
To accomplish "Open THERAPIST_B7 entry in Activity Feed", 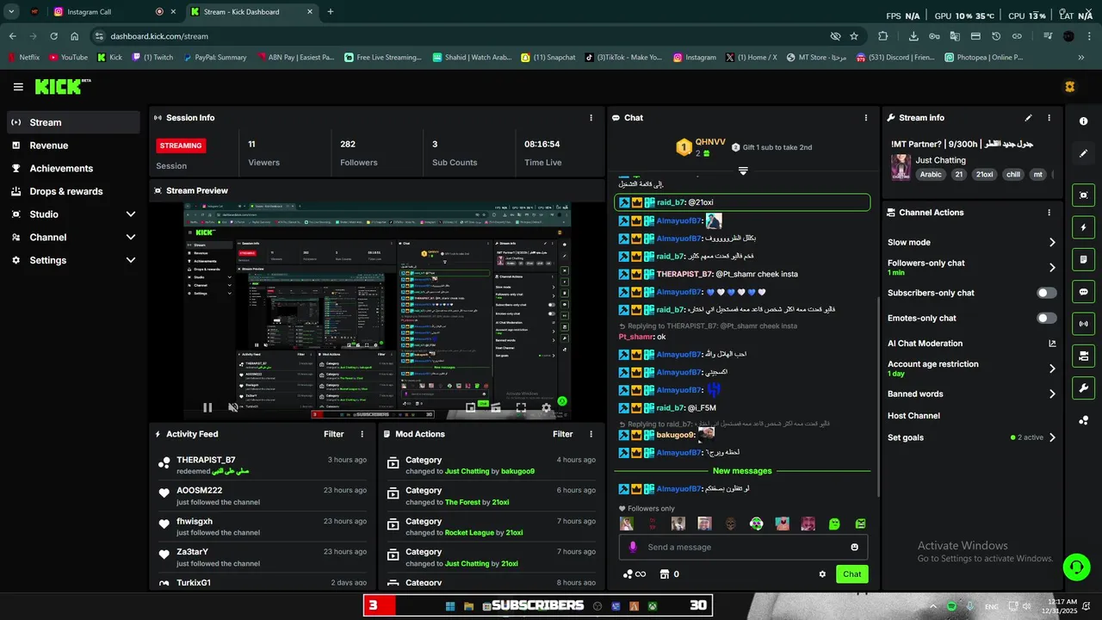I will (263, 465).
